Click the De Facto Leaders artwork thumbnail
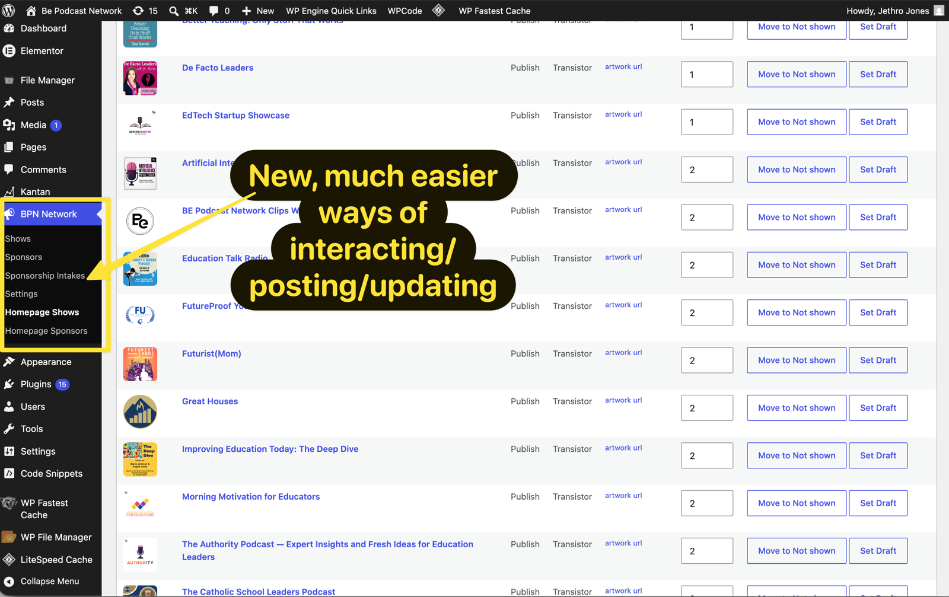 click(140, 78)
